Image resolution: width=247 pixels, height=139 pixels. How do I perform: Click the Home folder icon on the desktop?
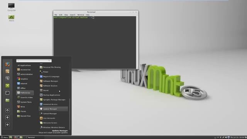pyautogui.click(x=11, y=17)
